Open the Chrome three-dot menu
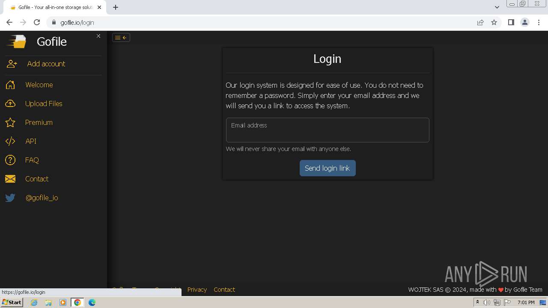This screenshot has height=308, width=548. 539,22
